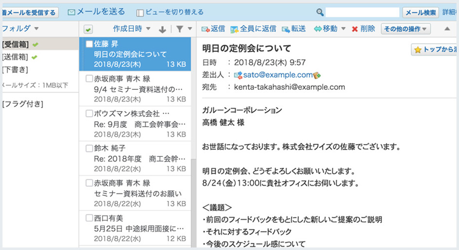Open the filter funnel dropdown
Image resolution: width=459 pixels, height=250 pixels.
point(183,30)
